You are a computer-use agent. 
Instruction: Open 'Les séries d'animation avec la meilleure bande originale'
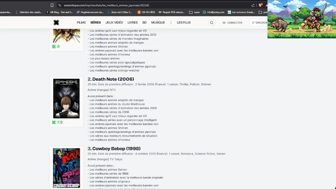[x=126, y=177]
